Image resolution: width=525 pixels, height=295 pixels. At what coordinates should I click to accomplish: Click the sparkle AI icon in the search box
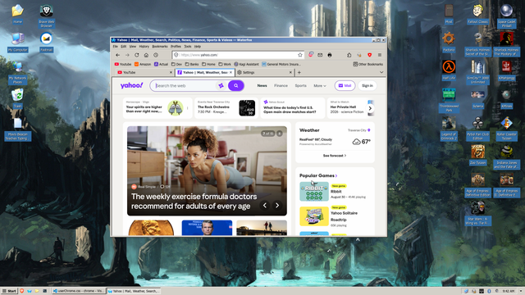tap(221, 85)
